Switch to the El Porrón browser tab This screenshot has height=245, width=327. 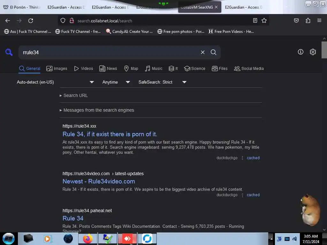pyautogui.click(x=22, y=7)
